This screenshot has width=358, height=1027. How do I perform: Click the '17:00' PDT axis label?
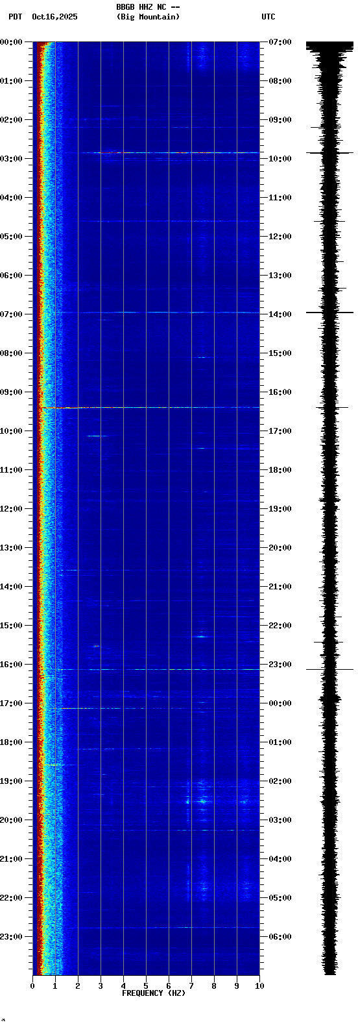coord(12,703)
